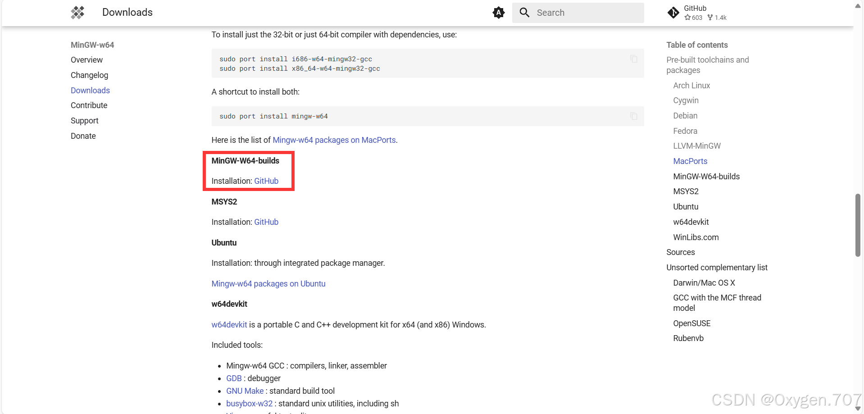Open the w64devkit hyperlink
Screen dimensions: 864x414
tap(229, 325)
